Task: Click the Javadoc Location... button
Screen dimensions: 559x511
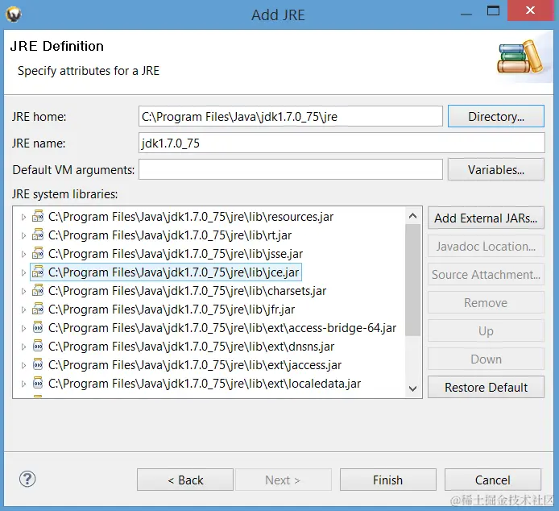Action: point(486,246)
